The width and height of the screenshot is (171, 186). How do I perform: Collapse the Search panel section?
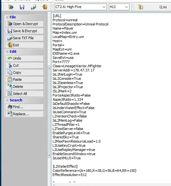(x=7, y=100)
